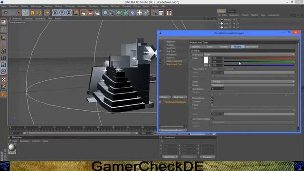This screenshot has height=171, width=304.
Task: Click the bottom orange icon in left palette
Action: point(3,95)
